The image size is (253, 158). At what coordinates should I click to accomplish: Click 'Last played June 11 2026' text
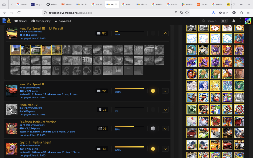click(32, 155)
